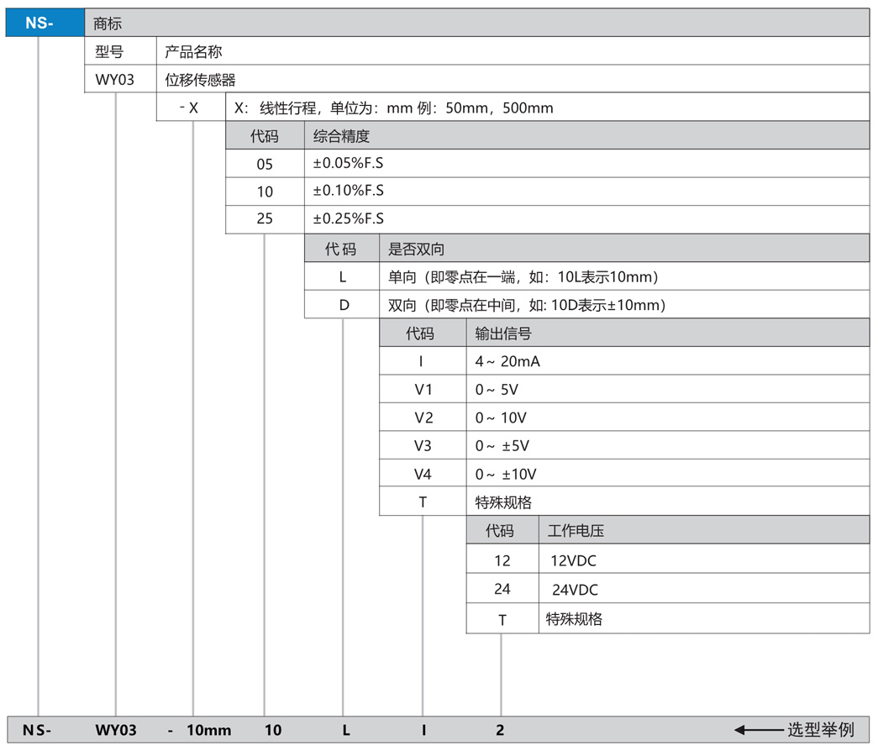Select code L for 单向
Viewport: 878px width, 751px height.
[343, 277]
